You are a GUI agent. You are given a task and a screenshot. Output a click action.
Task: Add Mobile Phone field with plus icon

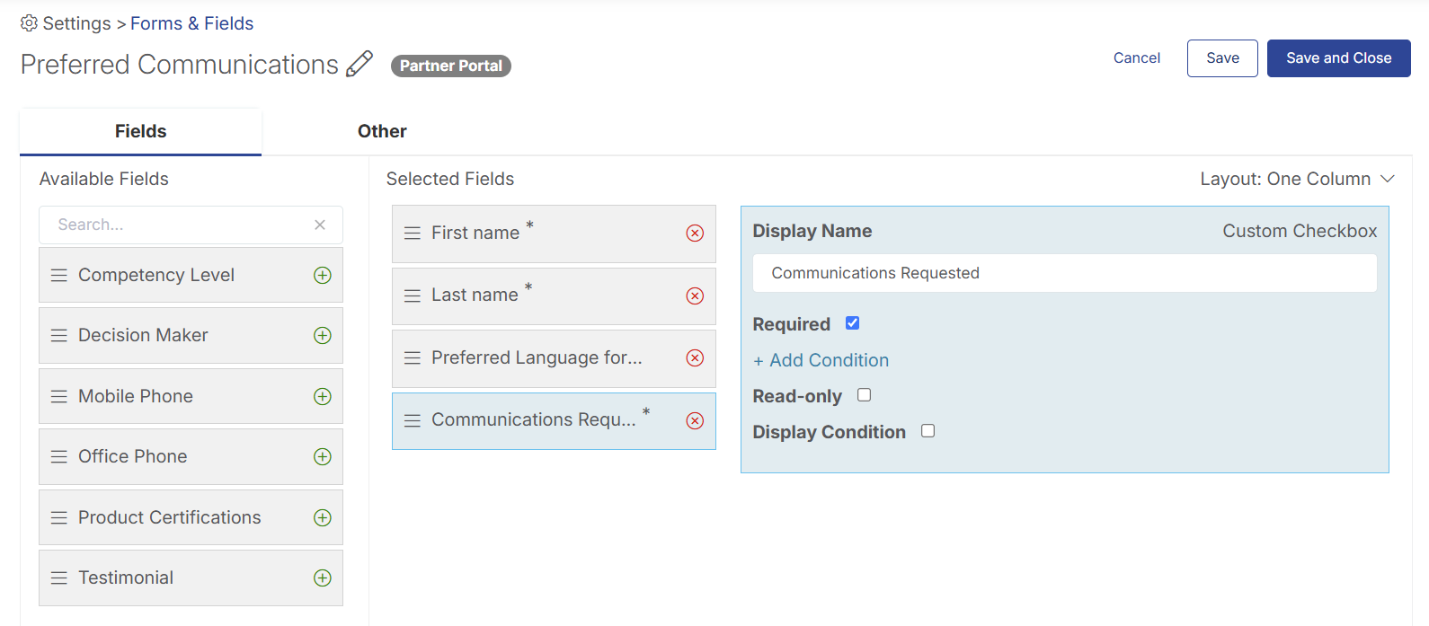coord(323,397)
